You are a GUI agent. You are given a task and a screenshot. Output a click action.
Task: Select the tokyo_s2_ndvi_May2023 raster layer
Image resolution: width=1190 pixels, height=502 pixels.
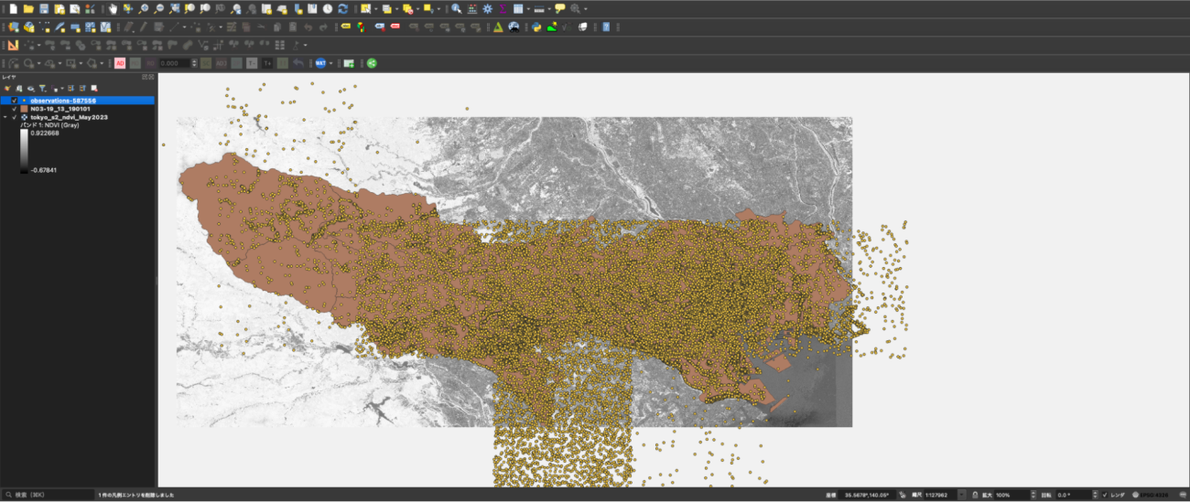(68, 117)
